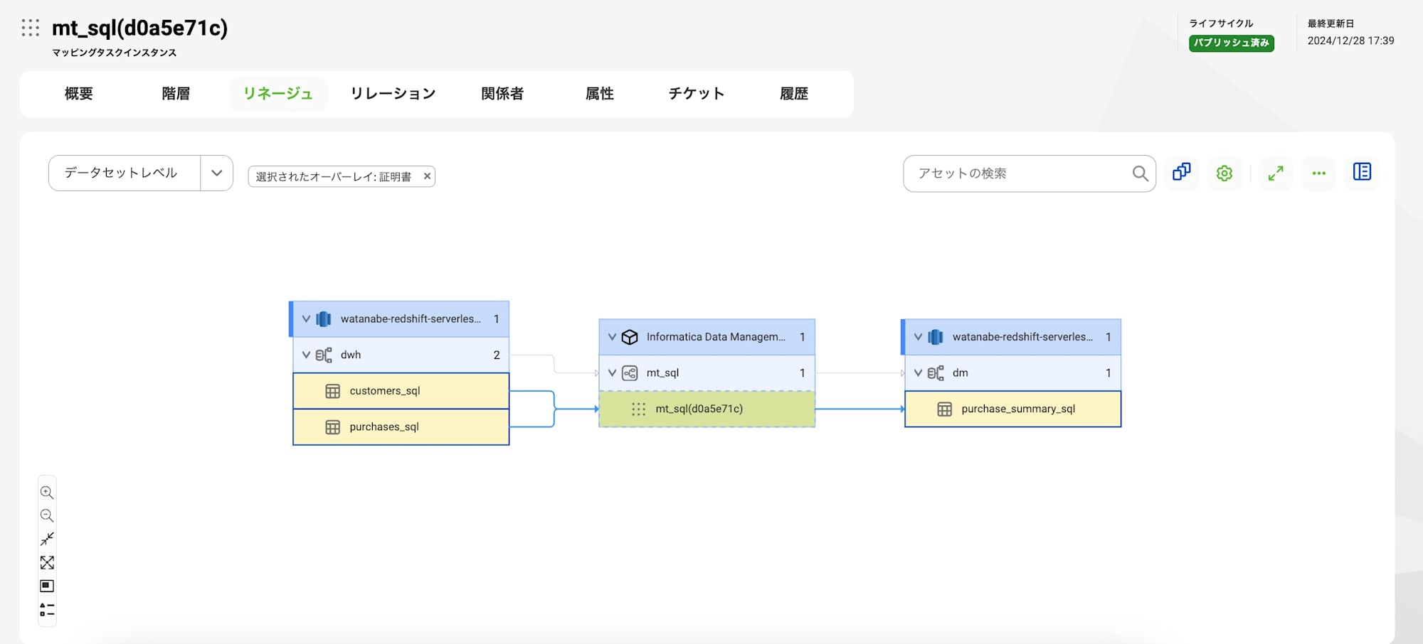Click the count 2 on dwh row
This screenshot has width=1423, height=644.
click(x=497, y=355)
